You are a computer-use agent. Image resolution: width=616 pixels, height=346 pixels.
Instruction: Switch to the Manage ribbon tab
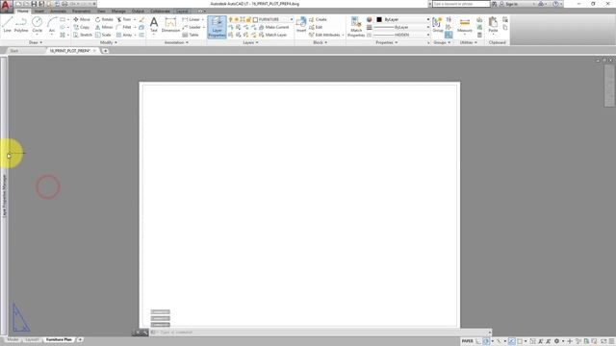[x=118, y=12]
